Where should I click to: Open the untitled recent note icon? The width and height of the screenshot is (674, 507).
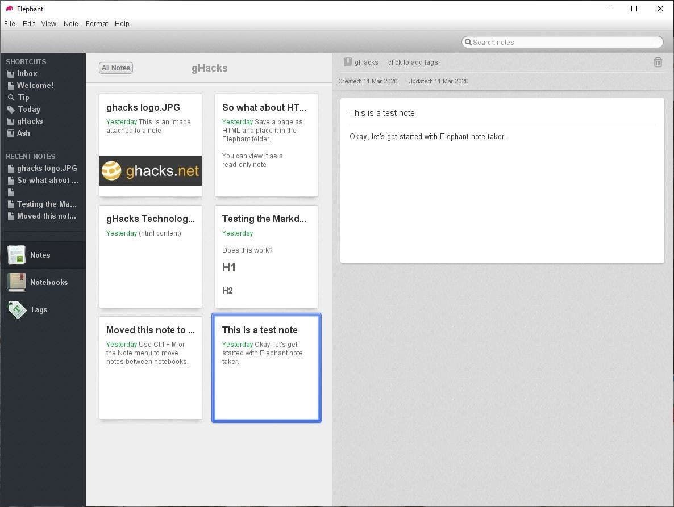[11, 192]
